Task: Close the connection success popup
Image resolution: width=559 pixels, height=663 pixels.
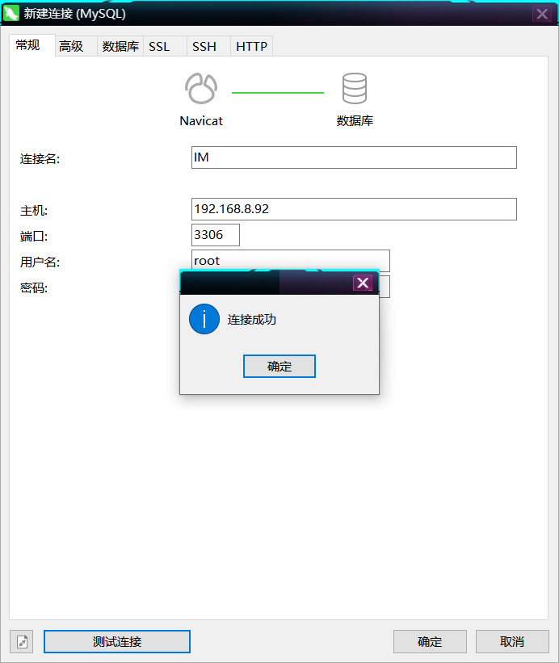Action: tap(363, 283)
